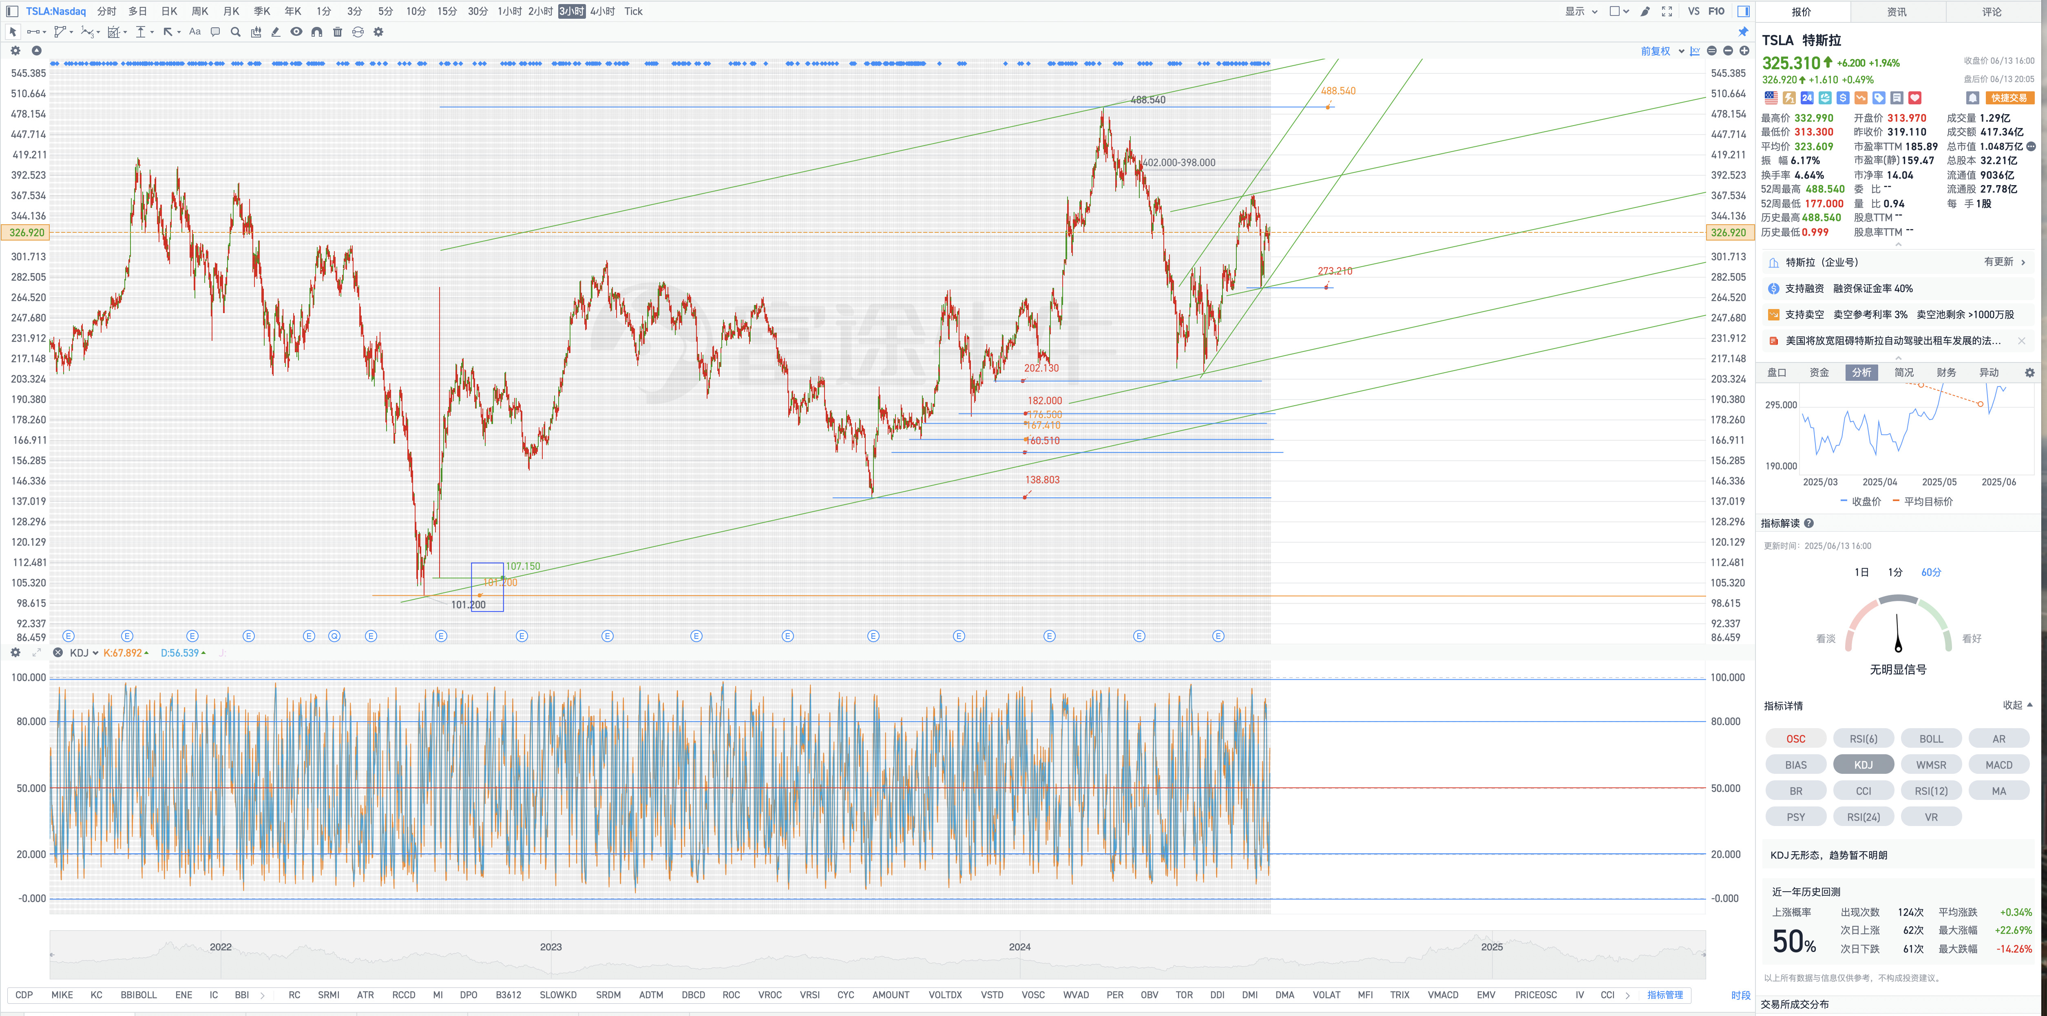Toggle right side panel icon

1744,11
